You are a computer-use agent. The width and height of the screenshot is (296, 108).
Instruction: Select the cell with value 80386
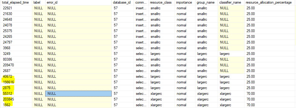click(16, 59)
